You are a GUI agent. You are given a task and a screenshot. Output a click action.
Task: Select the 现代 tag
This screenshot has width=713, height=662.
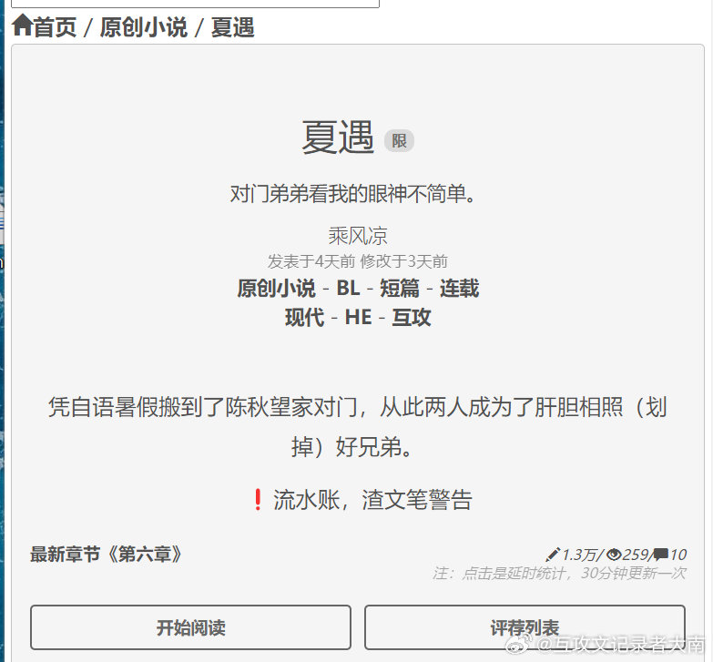click(x=304, y=318)
